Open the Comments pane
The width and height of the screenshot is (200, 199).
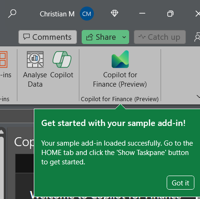point(47,37)
